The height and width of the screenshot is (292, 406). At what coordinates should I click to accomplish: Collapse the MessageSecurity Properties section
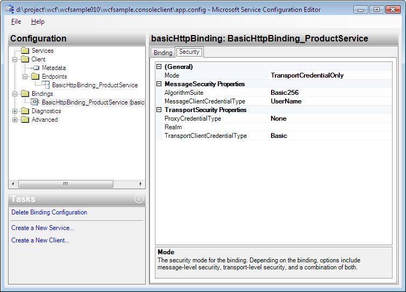pos(159,84)
